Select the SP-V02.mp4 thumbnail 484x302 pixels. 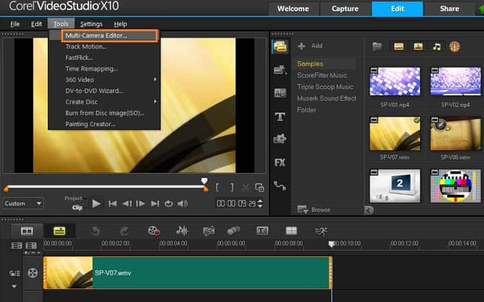click(x=456, y=81)
